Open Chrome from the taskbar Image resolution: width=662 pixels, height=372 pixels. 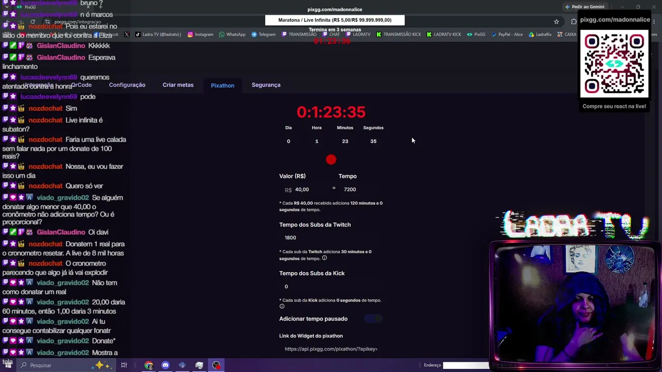click(x=149, y=365)
